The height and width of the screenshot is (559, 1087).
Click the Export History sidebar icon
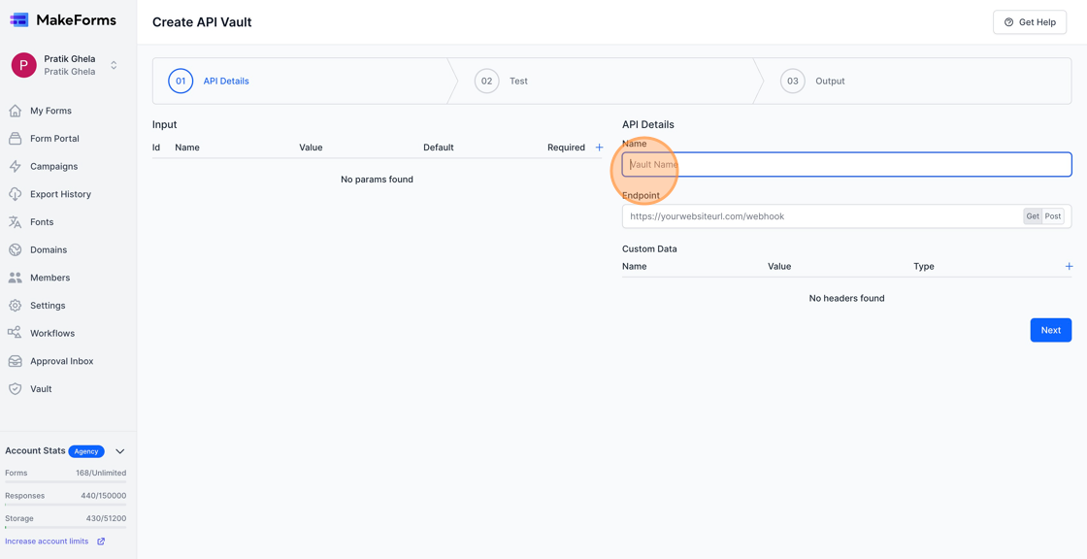coord(16,194)
